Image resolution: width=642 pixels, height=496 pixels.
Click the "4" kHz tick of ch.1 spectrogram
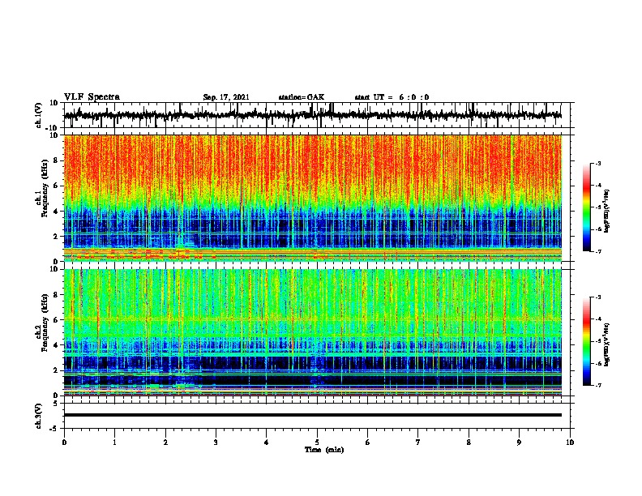56,212
